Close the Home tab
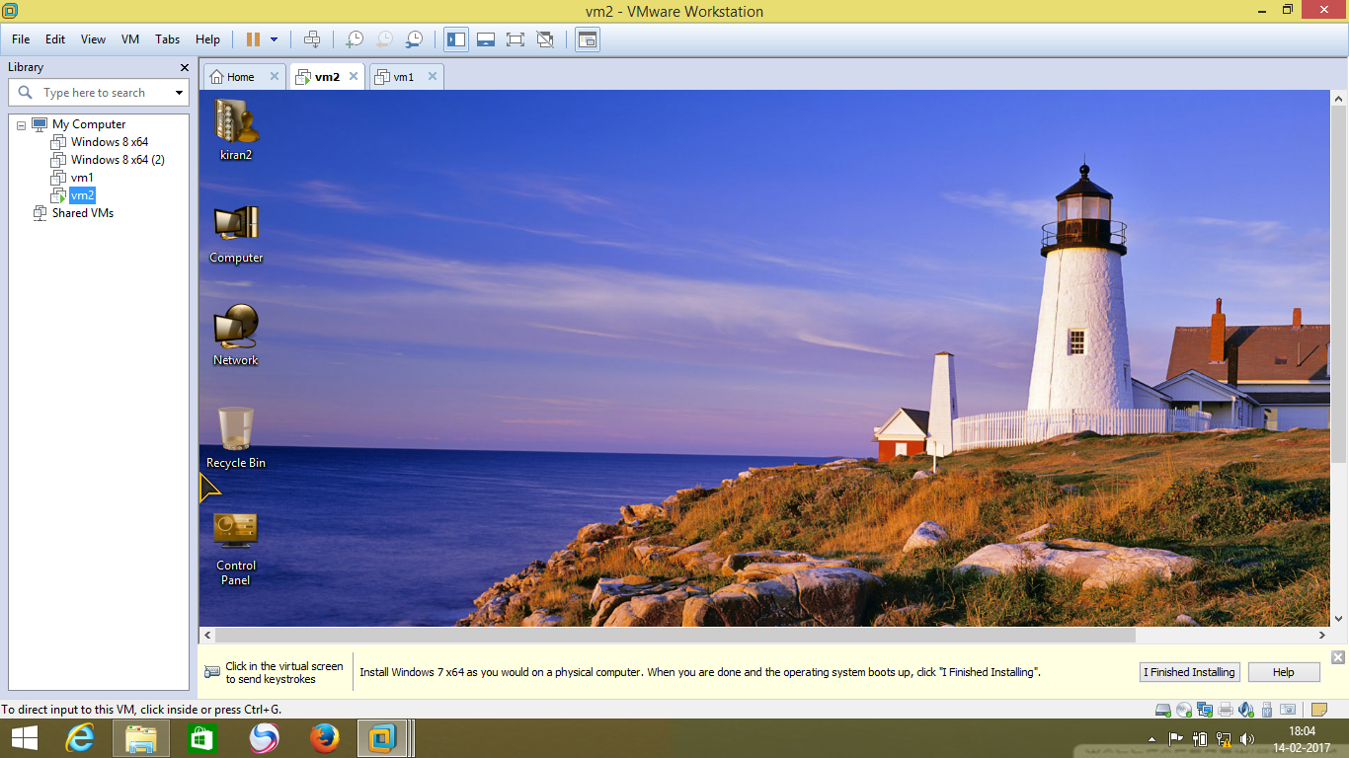1349x758 pixels. coord(275,76)
